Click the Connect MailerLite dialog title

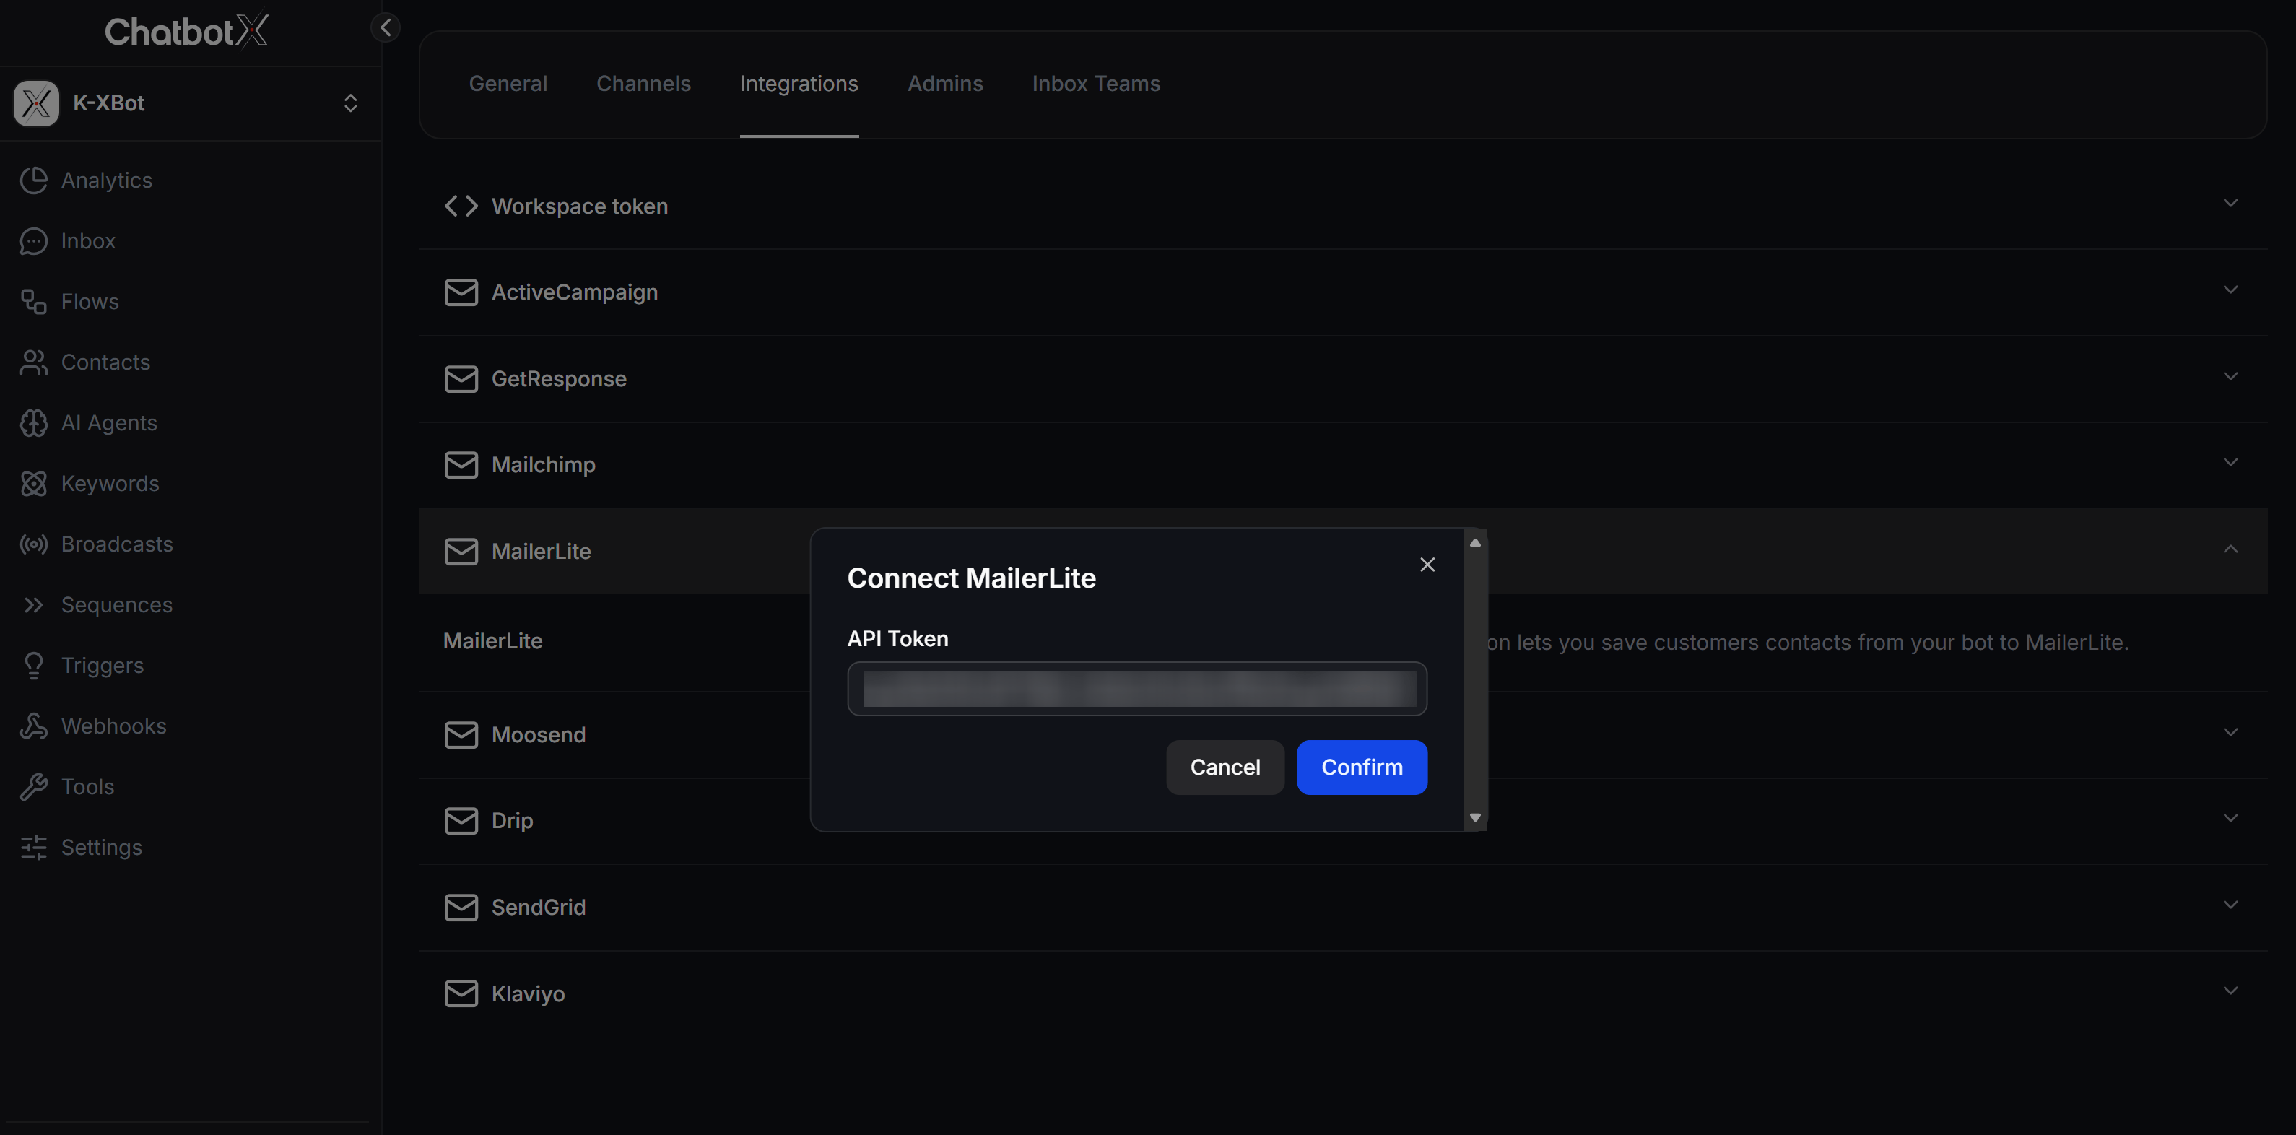[972, 578]
